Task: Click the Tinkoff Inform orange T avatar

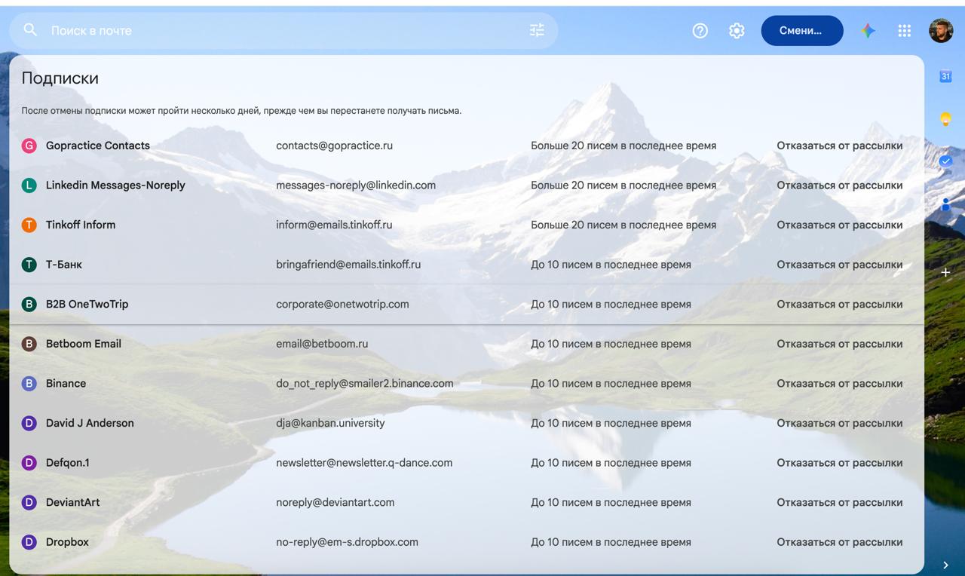Action: [29, 225]
